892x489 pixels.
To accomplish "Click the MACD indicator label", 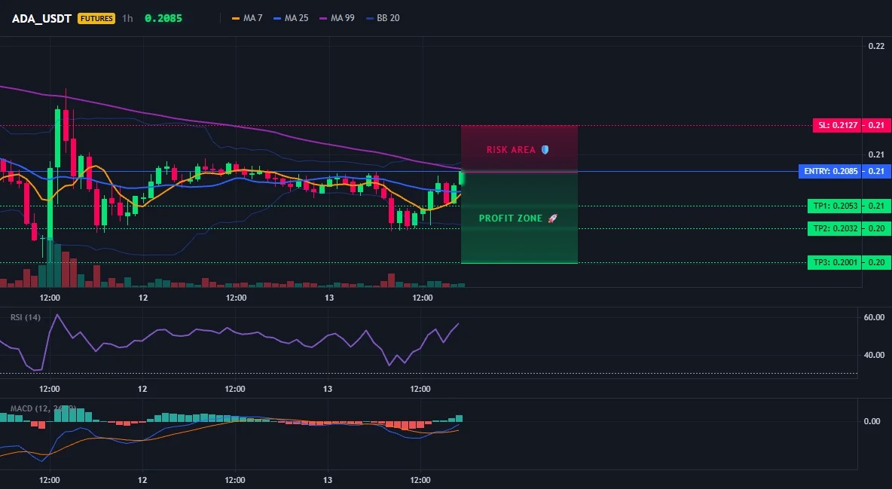I will point(43,408).
